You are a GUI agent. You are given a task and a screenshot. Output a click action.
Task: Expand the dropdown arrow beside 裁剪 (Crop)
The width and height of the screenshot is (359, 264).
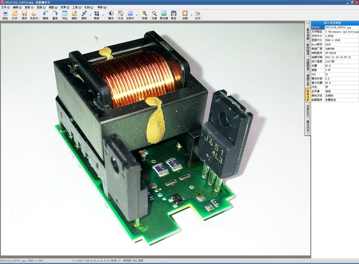(x=103, y=16)
